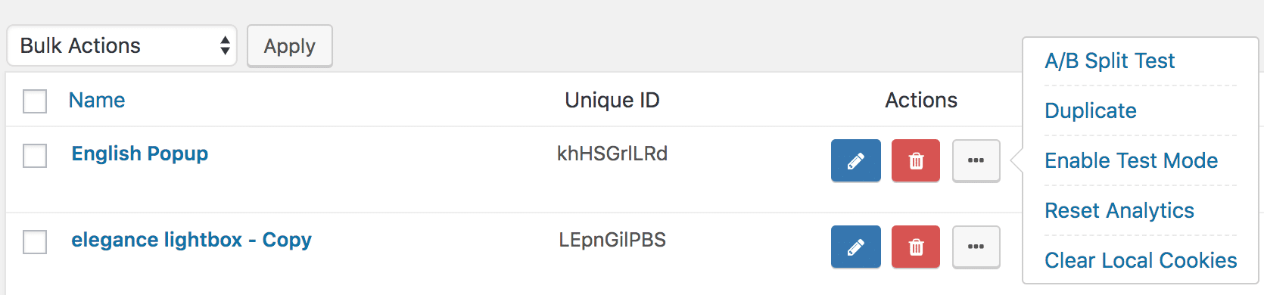Open the English Popup link
1264x295 pixels.
coord(140,154)
